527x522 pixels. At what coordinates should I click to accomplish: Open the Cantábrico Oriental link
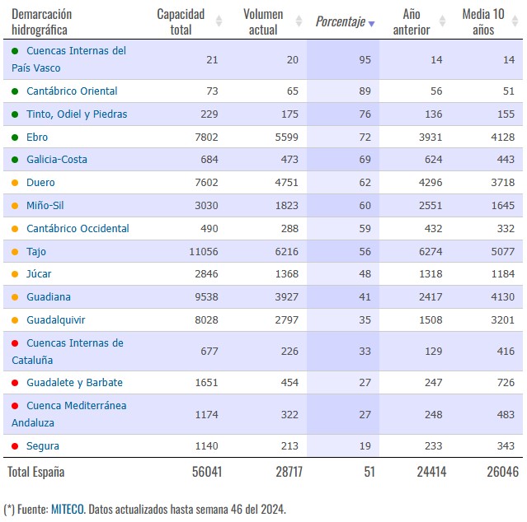72,91
